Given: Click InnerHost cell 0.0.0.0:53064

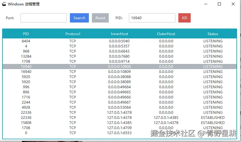Looking at the screenshot, I should click(x=119, y=107).
